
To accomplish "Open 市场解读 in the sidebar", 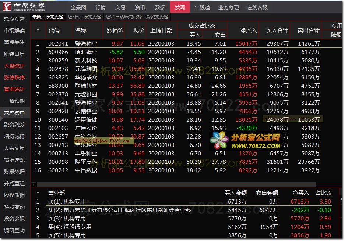I will [14, 30].
